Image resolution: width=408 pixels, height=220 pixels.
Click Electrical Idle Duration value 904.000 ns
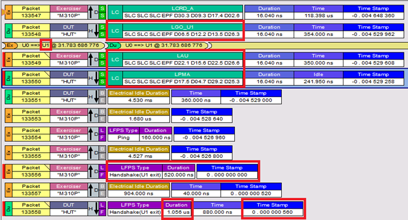pyautogui.click(x=139, y=194)
